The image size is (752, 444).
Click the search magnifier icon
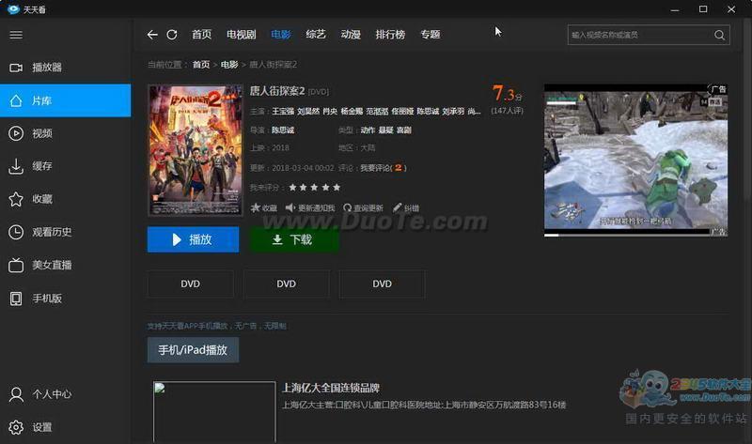coord(719,35)
